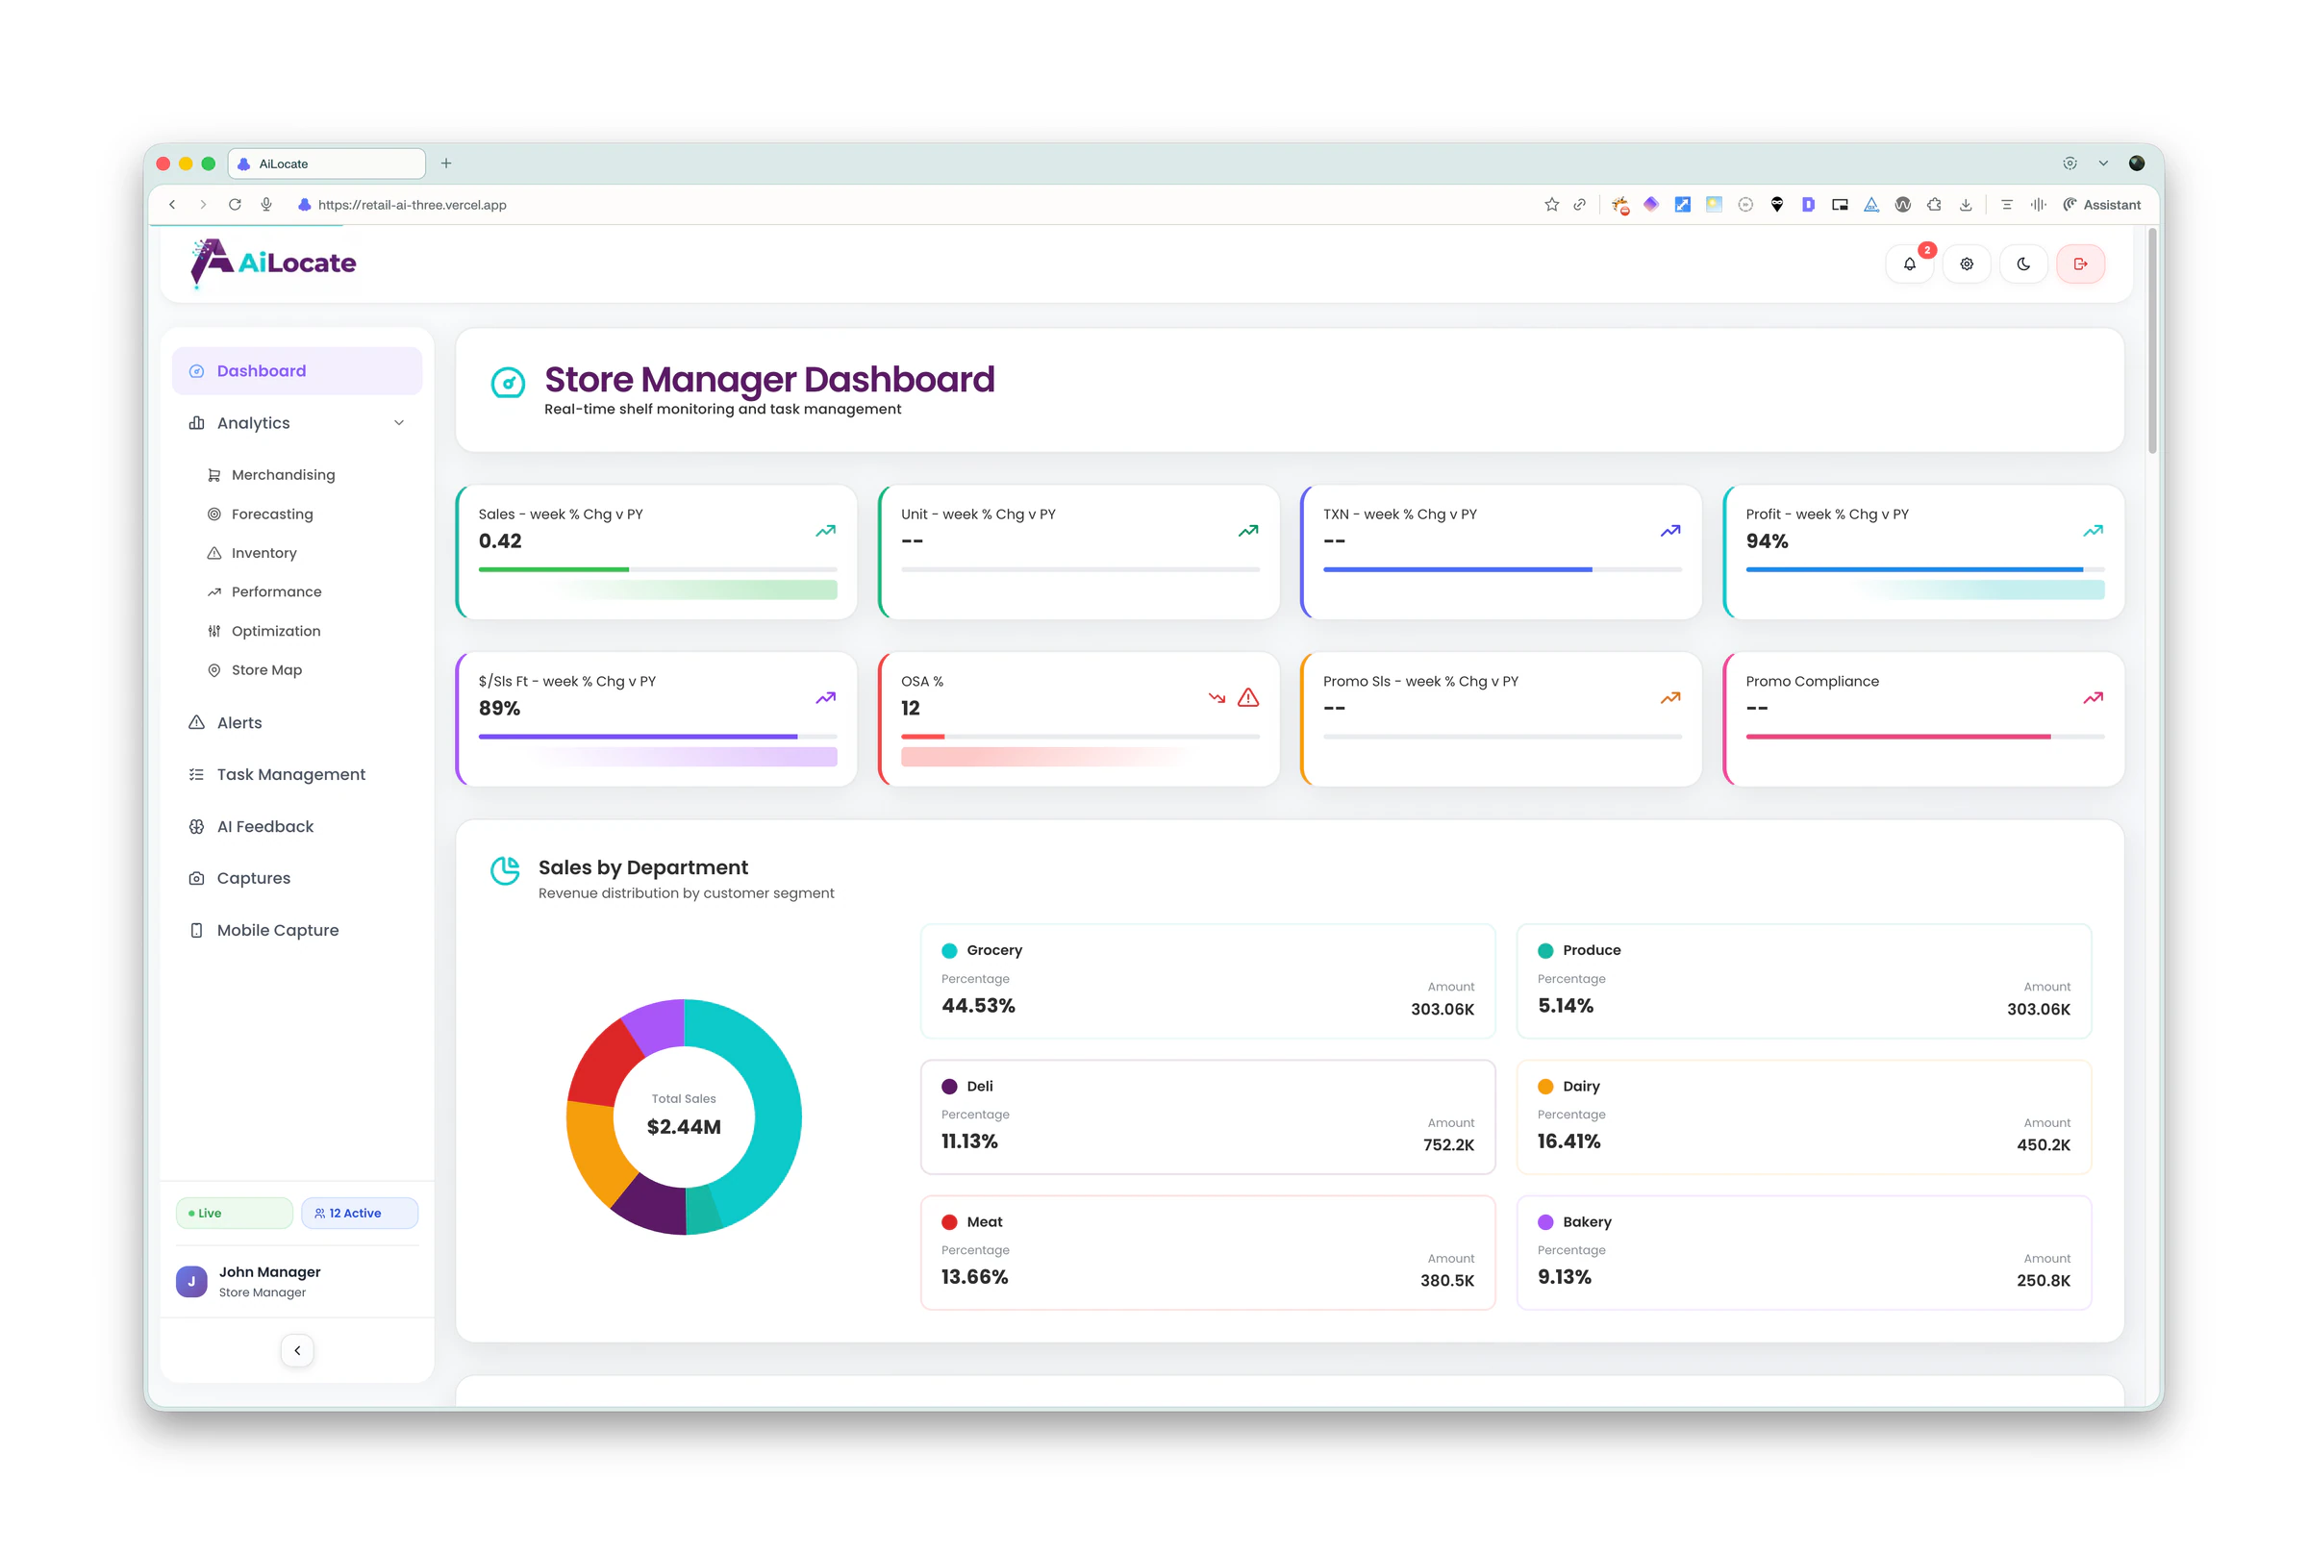Click the Sales week trend arrow icon
The width and height of the screenshot is (2308, 1555).
(x=825, y=531)
